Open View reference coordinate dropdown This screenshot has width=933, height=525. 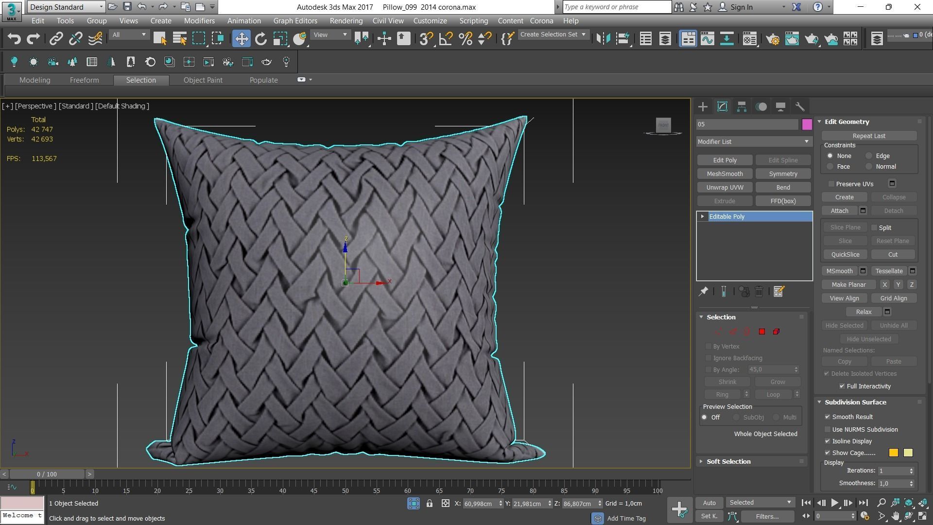point(330,35)
